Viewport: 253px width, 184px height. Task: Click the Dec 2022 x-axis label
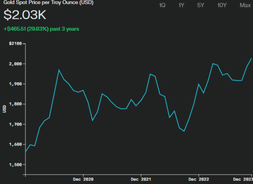click(x=198, y=179)
